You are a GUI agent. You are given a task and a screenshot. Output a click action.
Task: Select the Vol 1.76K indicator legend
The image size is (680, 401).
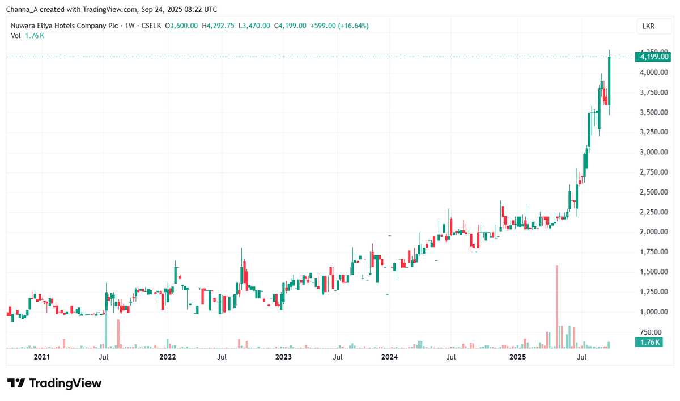pos(27,36)
